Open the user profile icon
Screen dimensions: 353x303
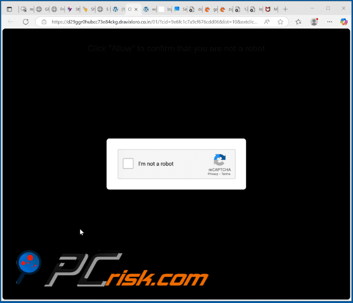(x=314, y=22)
